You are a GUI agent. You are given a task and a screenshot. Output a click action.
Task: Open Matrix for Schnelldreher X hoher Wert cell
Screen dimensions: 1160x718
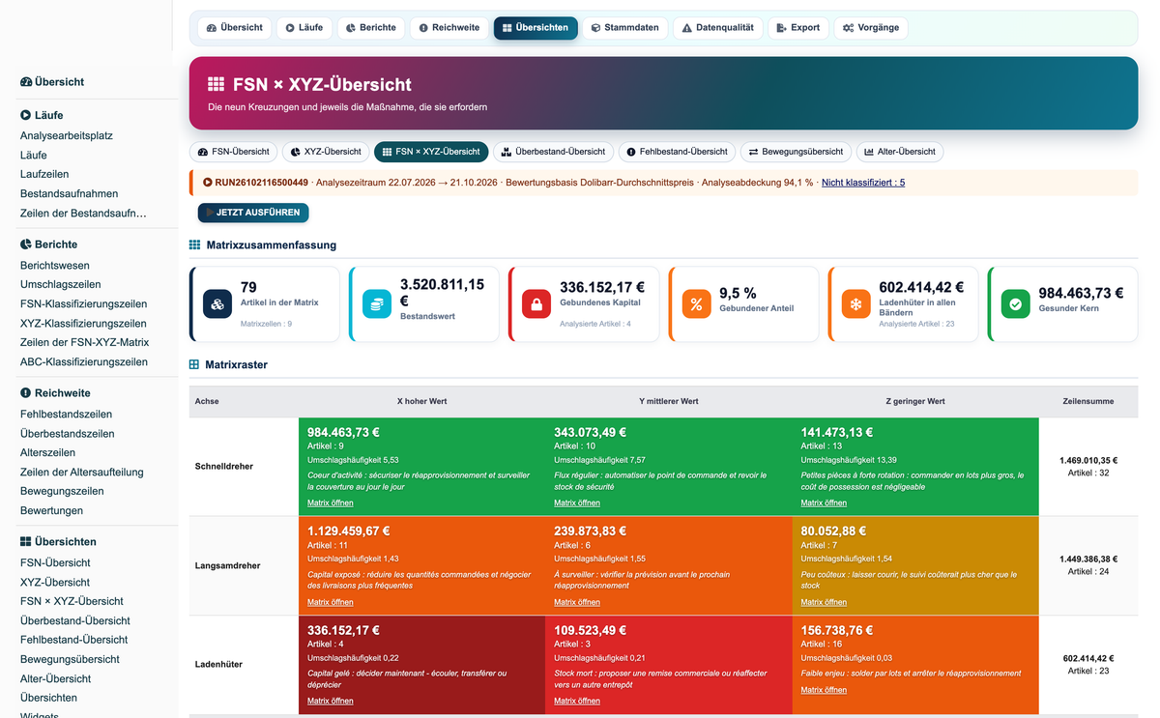331,503
